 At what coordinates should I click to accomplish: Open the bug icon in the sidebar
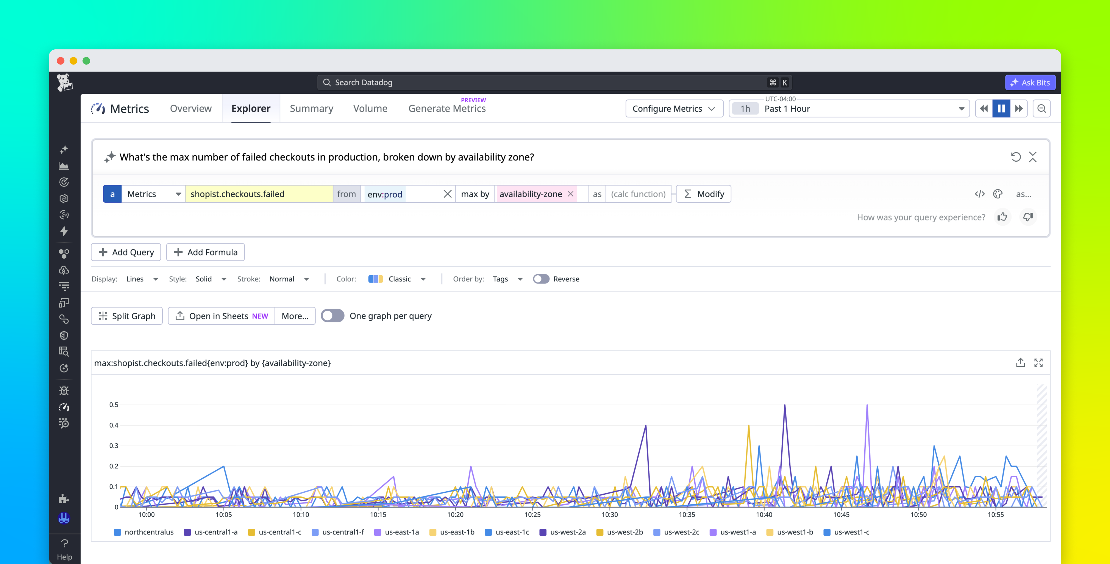(64, 391)
